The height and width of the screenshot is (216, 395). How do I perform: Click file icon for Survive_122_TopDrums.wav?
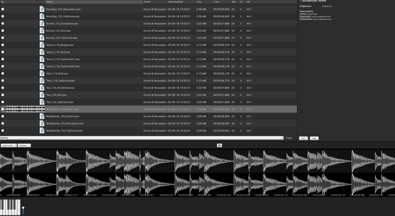pyautogui.click(x=42, y=38)
